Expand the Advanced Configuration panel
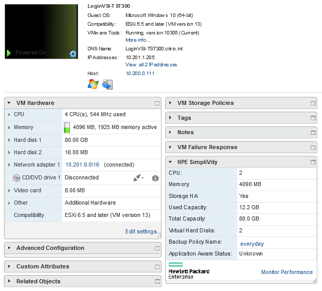Image resolution: width=322 pixels, height=291 pixels. 9,248
